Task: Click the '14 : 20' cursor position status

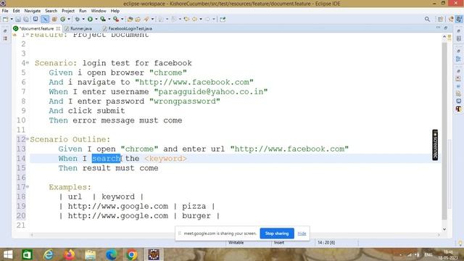Action: pyautogui.click(x=326, y=243)
